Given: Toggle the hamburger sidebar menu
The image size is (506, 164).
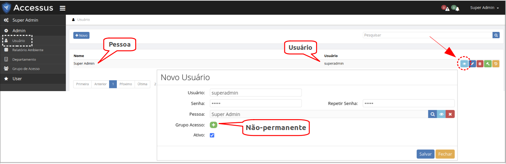Looking at the screenshot, I should [x=62, y=8].
